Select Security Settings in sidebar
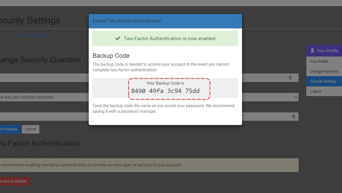The image size is (342, 193). click(324, 81)
